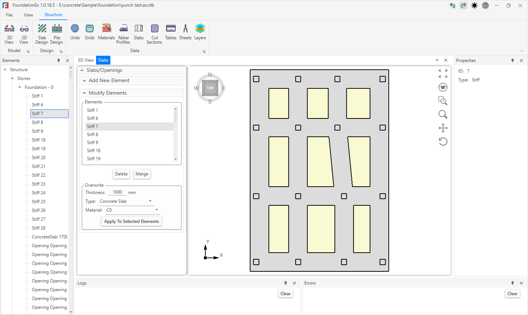528x315 pixels.
Task: Switch to the 3D View tab
Action: [x=86, y=60]
